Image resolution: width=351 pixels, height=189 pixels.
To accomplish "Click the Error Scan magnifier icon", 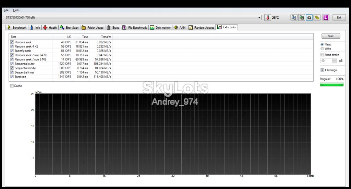I will coord(62,27).
